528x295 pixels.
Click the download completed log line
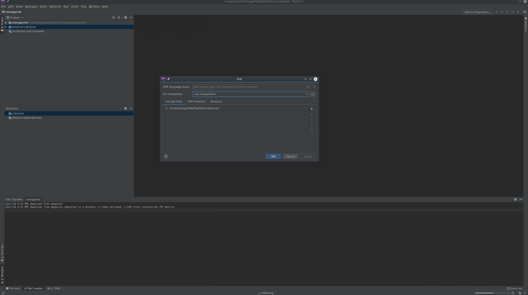(89, 207)
